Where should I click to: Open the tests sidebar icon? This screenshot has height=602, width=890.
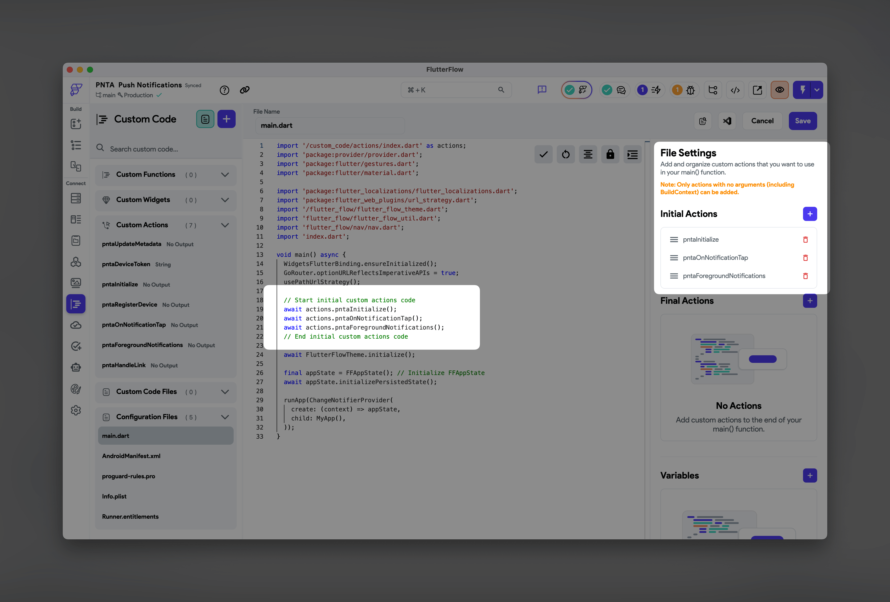tap(76, 346)
